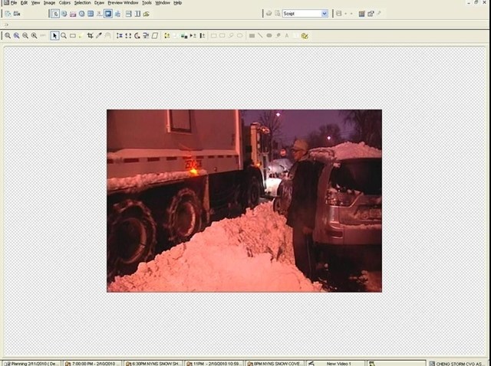Click the second zoom icon with blue lens
This screenshot has height=366, width=491.
[16, 36]
